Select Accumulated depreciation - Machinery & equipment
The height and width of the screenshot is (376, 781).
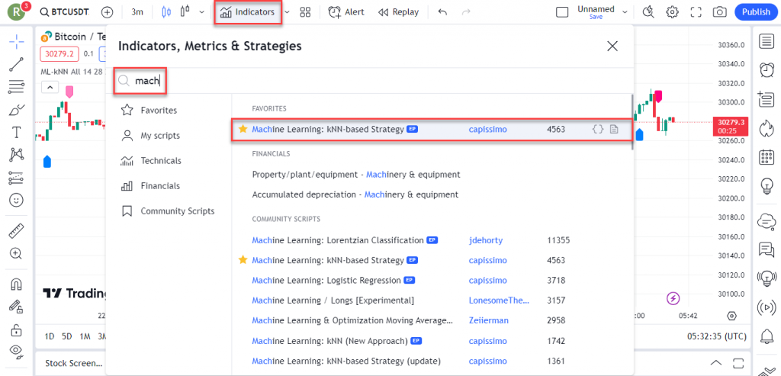[355, 194]
